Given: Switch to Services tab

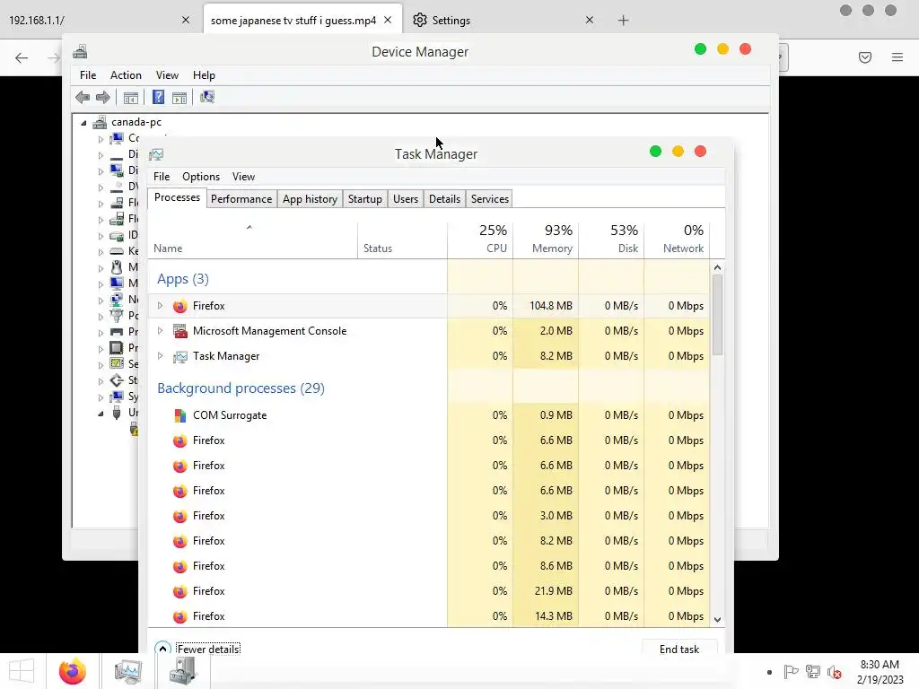Looking at the screenshot, I should (490, 199).
